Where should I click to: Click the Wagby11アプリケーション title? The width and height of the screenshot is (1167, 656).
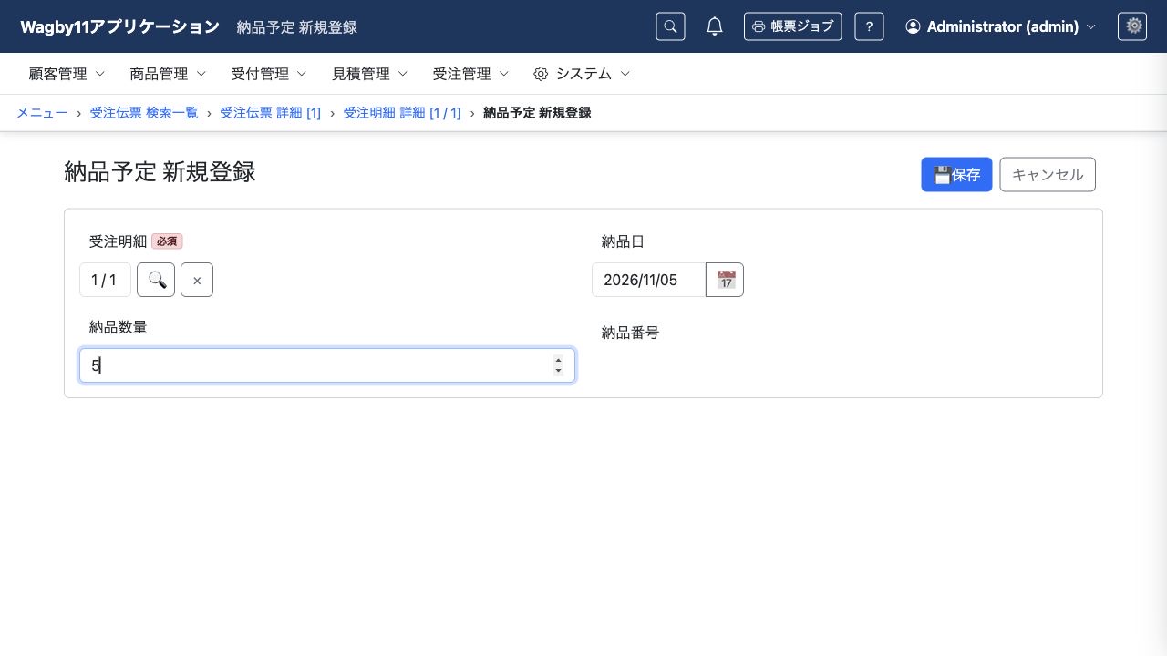point(119,26)
